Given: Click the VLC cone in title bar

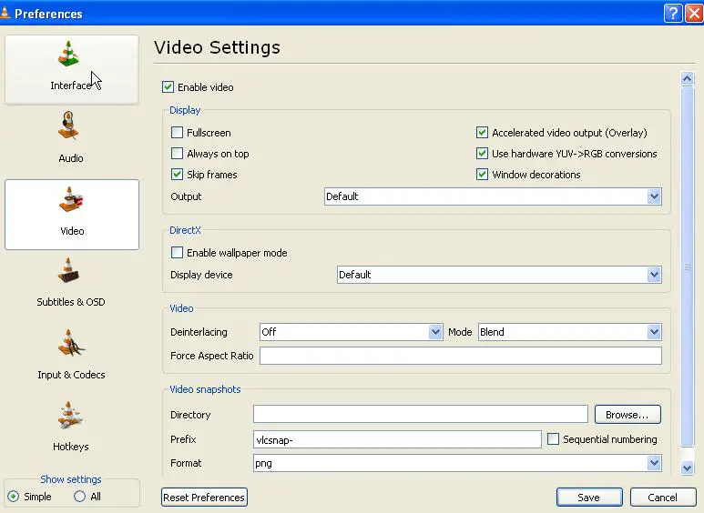Looking at the screenshot, I should (5, 13).
